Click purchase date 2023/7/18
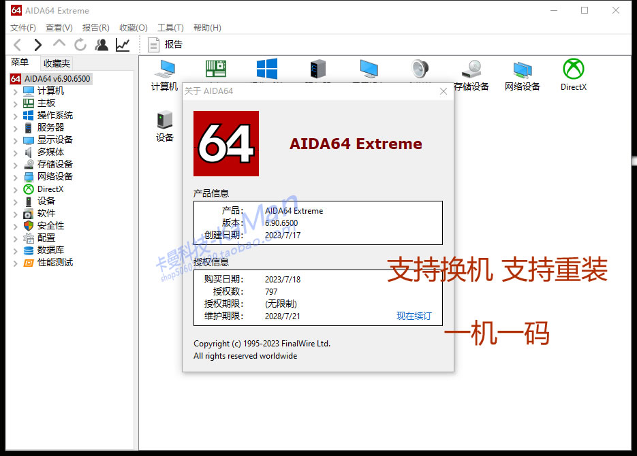637x456 pixels. [283, 280]
